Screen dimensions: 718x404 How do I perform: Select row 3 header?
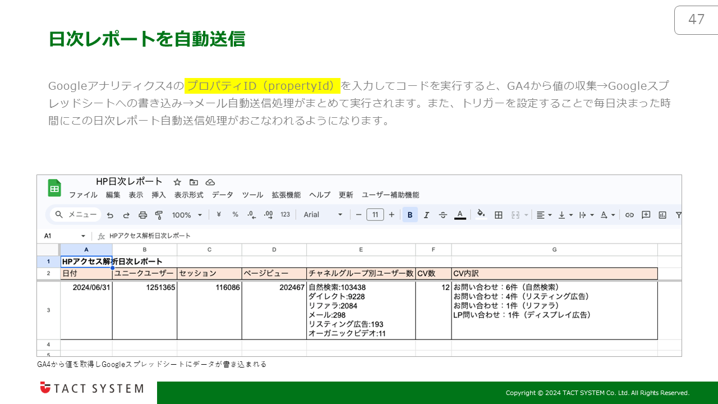[x=48, y=310]
